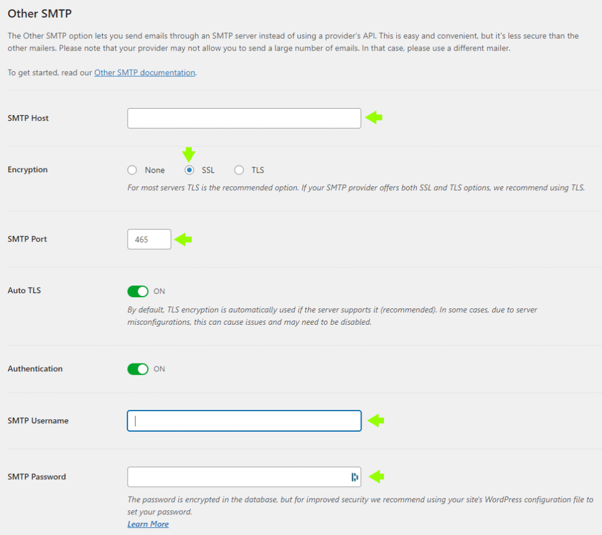Click the SMTP Username input box
602x535 pixels.
pyautogui.click(x=244, y=420)
